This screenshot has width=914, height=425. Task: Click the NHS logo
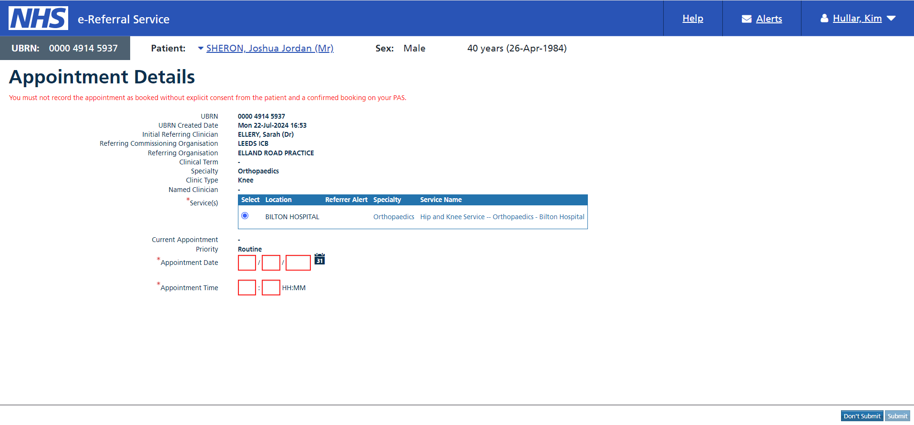[38, 18]
